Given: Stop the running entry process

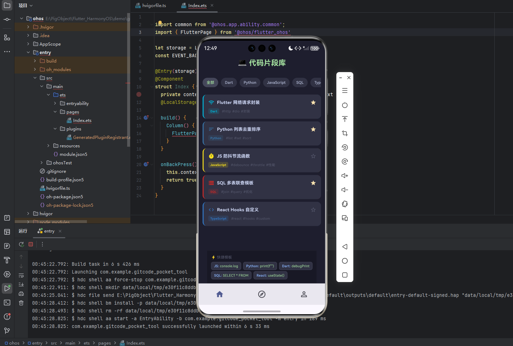Looking at the screenshot, I should 31,244.
